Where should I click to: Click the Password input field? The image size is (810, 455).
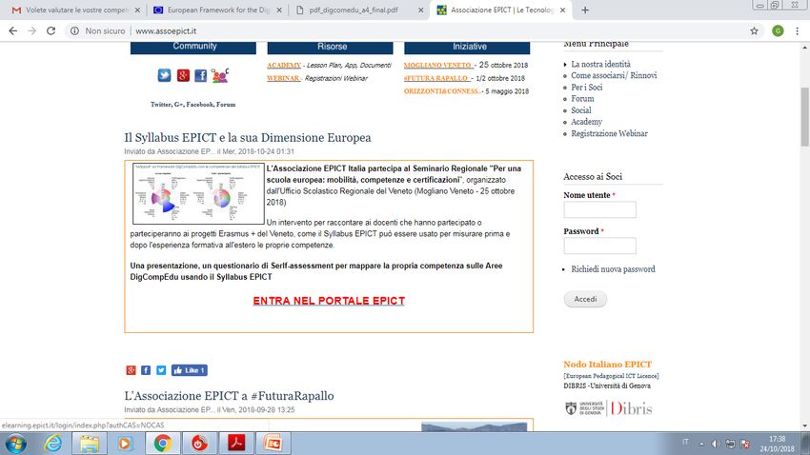pos(599,246)
